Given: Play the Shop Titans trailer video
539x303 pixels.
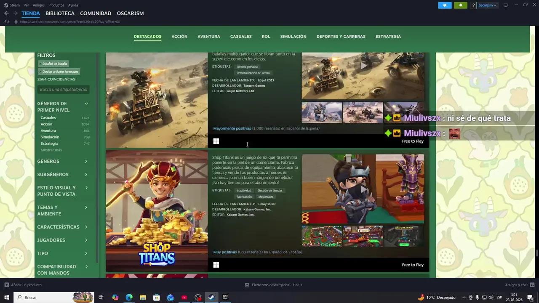Looking at the screenshot, I should tap(363, 189).
